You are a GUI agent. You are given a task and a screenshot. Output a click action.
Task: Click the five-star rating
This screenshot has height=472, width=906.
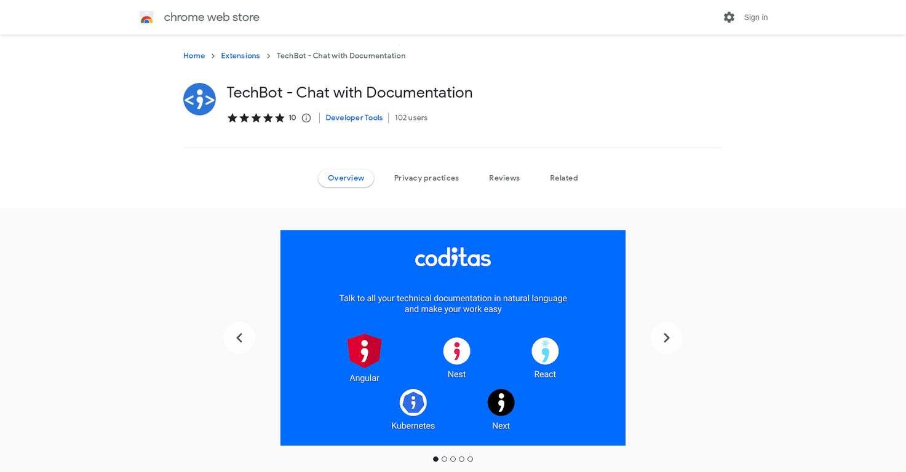(x=256, y=118)
